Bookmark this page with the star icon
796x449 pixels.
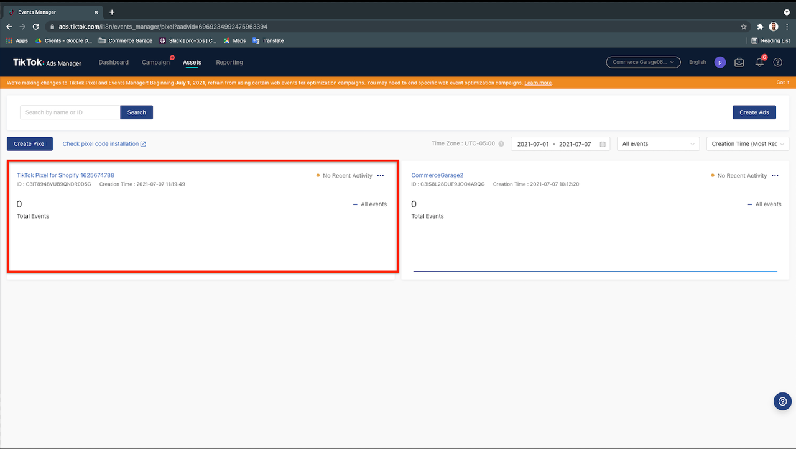click(744, 27)
